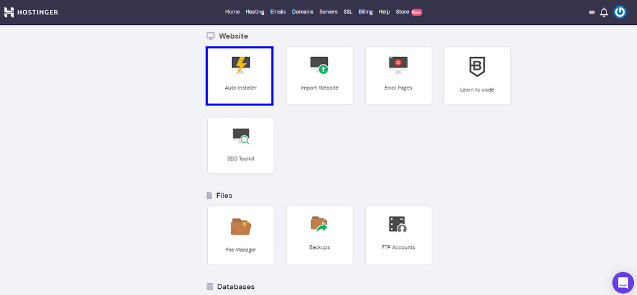The image size is (637, 295).
Task: Open the Domains menu item
Action: click(x=303, y=12)
